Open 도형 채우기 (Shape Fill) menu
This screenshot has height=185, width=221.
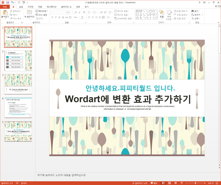tap(181, 11)
